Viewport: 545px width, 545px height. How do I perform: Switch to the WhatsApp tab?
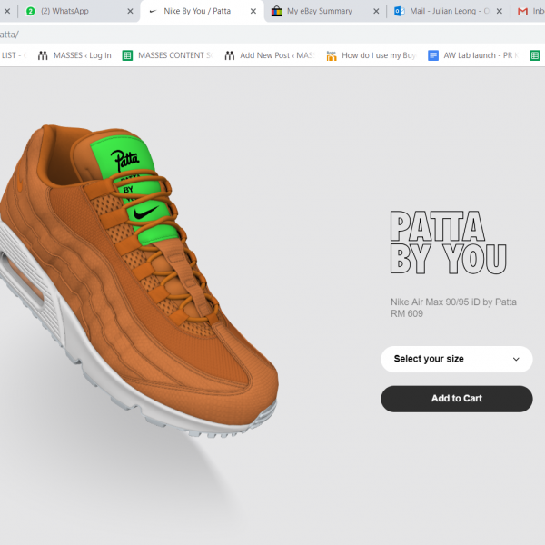point(68,11)
